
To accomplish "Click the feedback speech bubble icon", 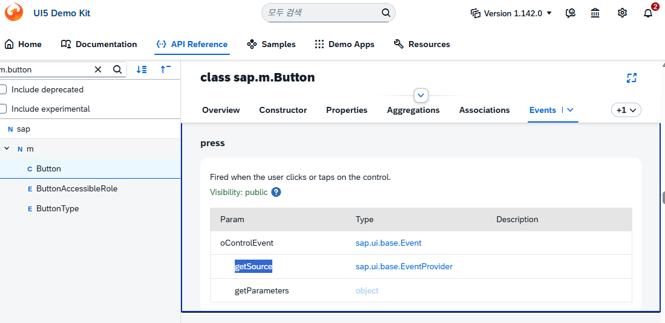I will (570, 13).
